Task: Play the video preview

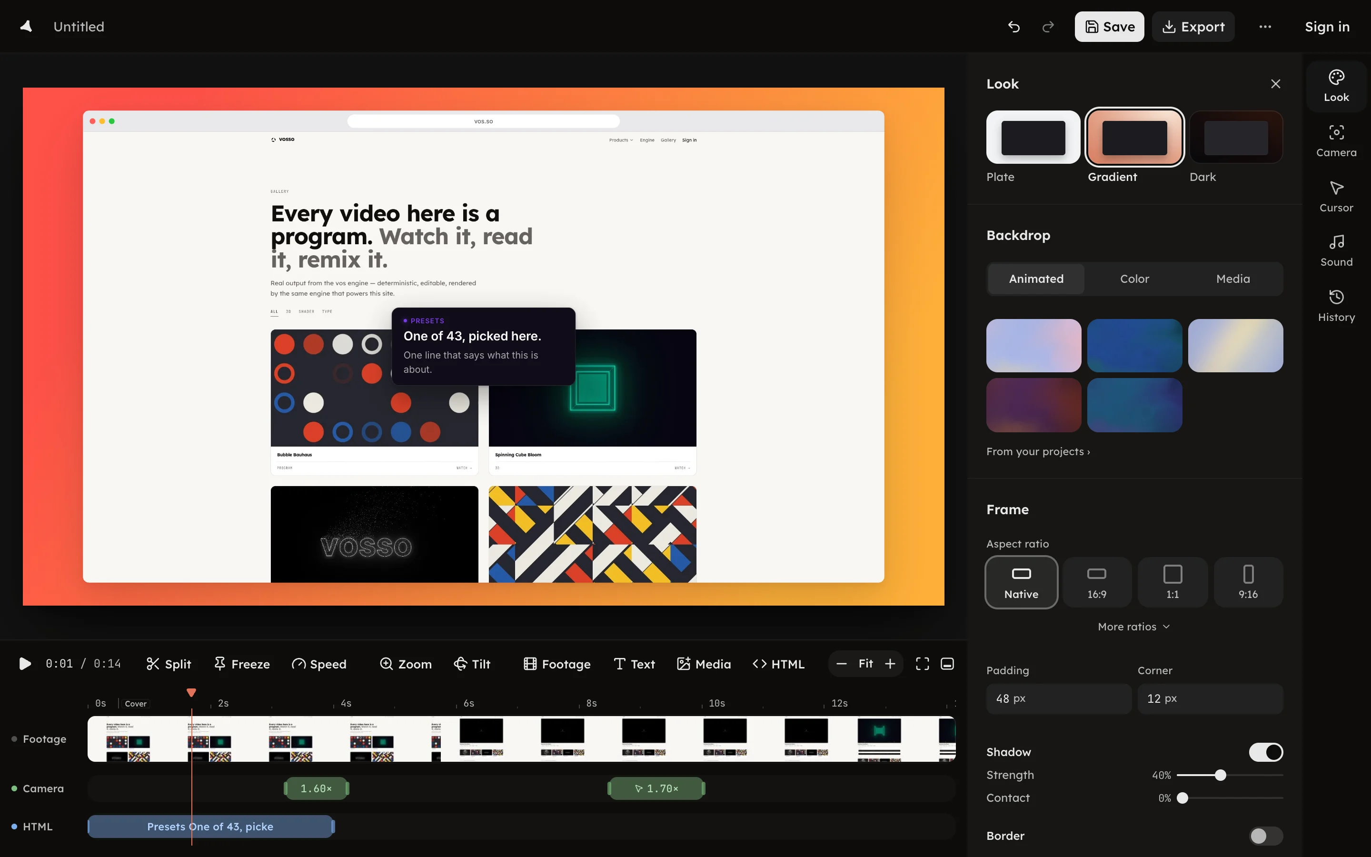Action: pyautogui.click(x=24, y=664)
